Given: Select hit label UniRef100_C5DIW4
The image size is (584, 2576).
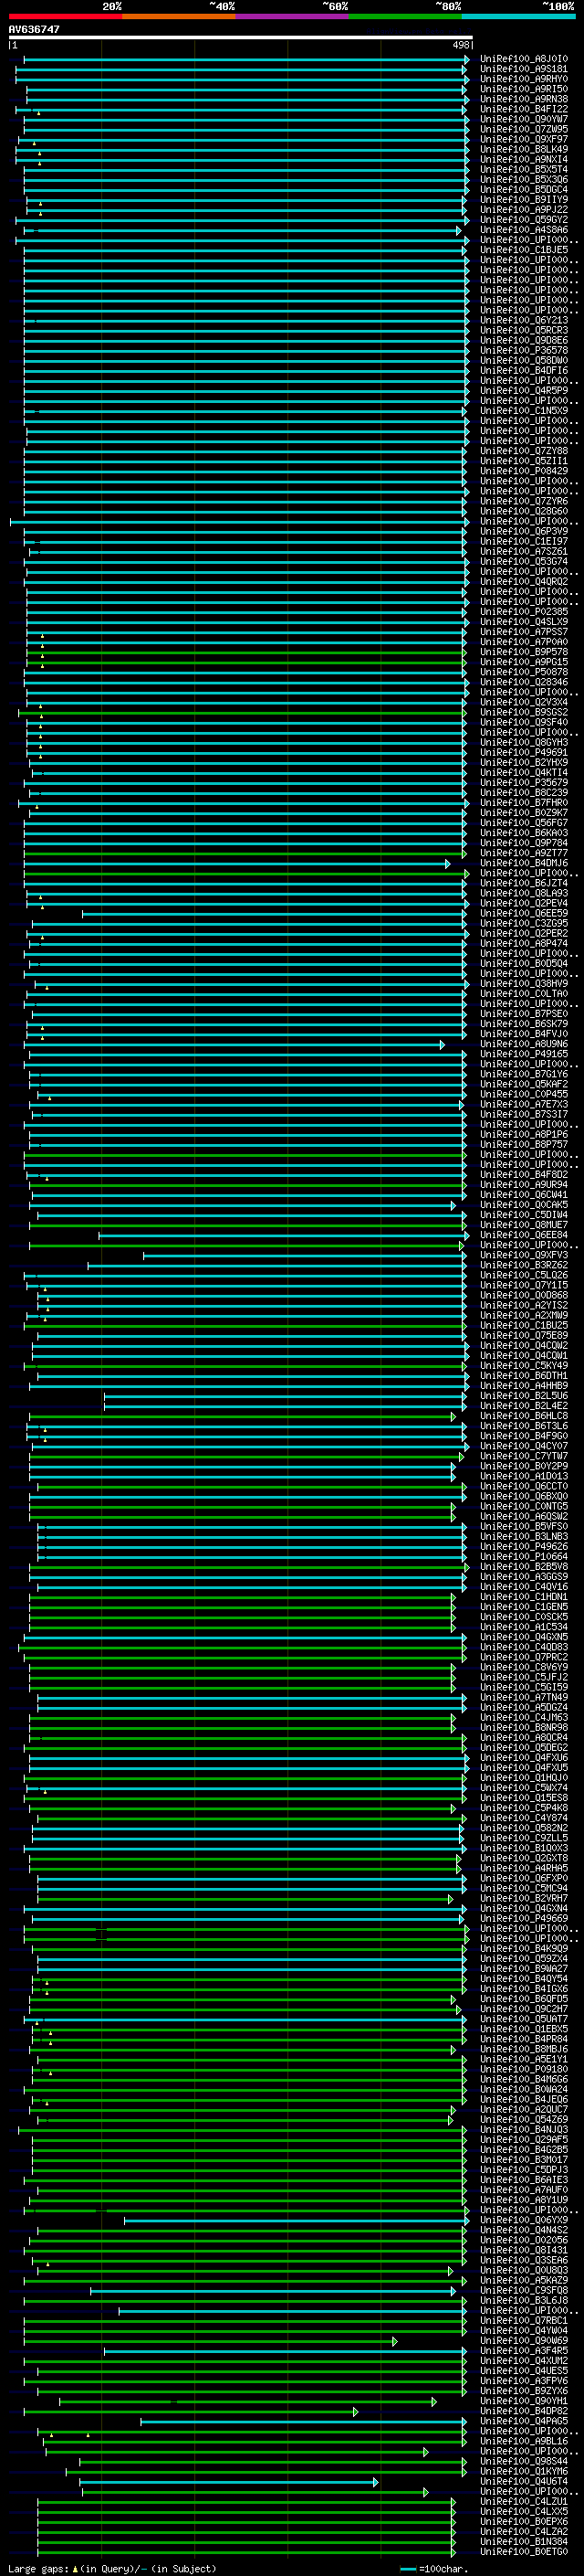Looking at the screenshot, I should point(524,1215).
